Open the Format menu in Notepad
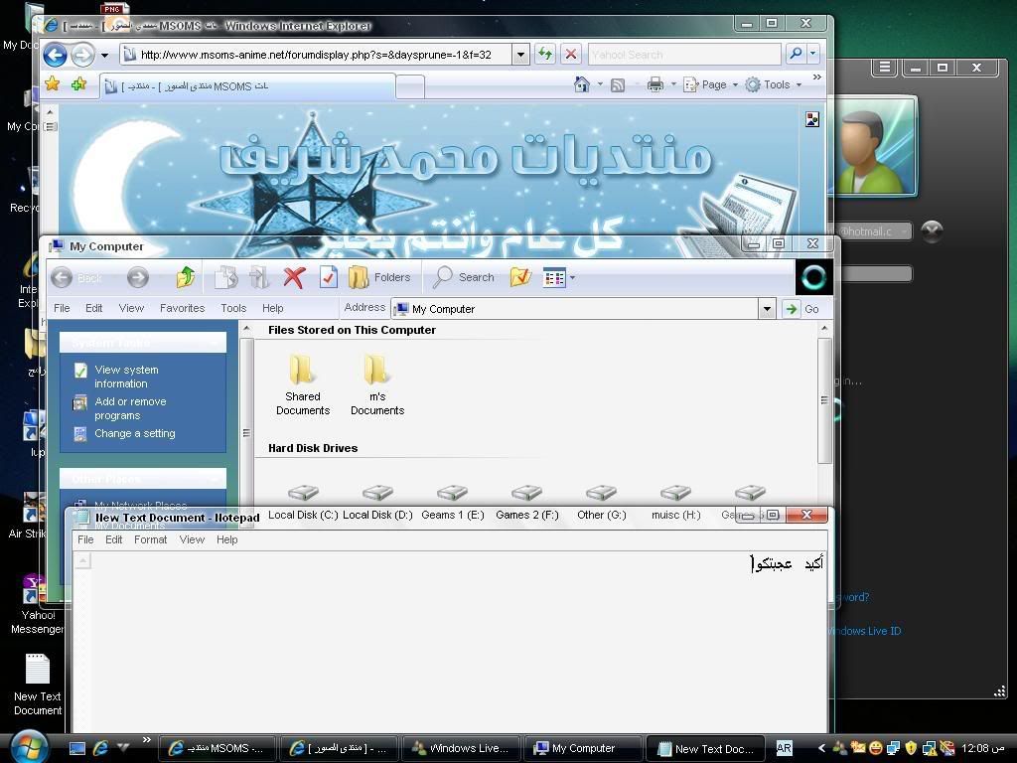The image size is (1017, 763). [150, 539]
